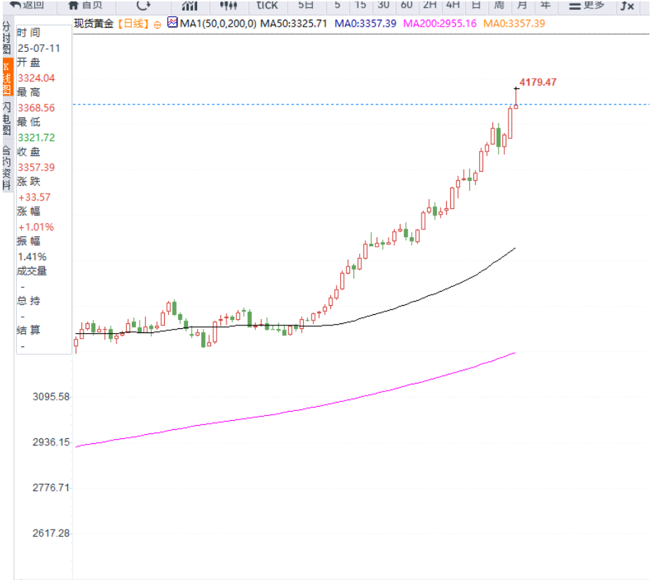Select the 4H period button
This screenshot has height=580, width=667.
point(453,6)
